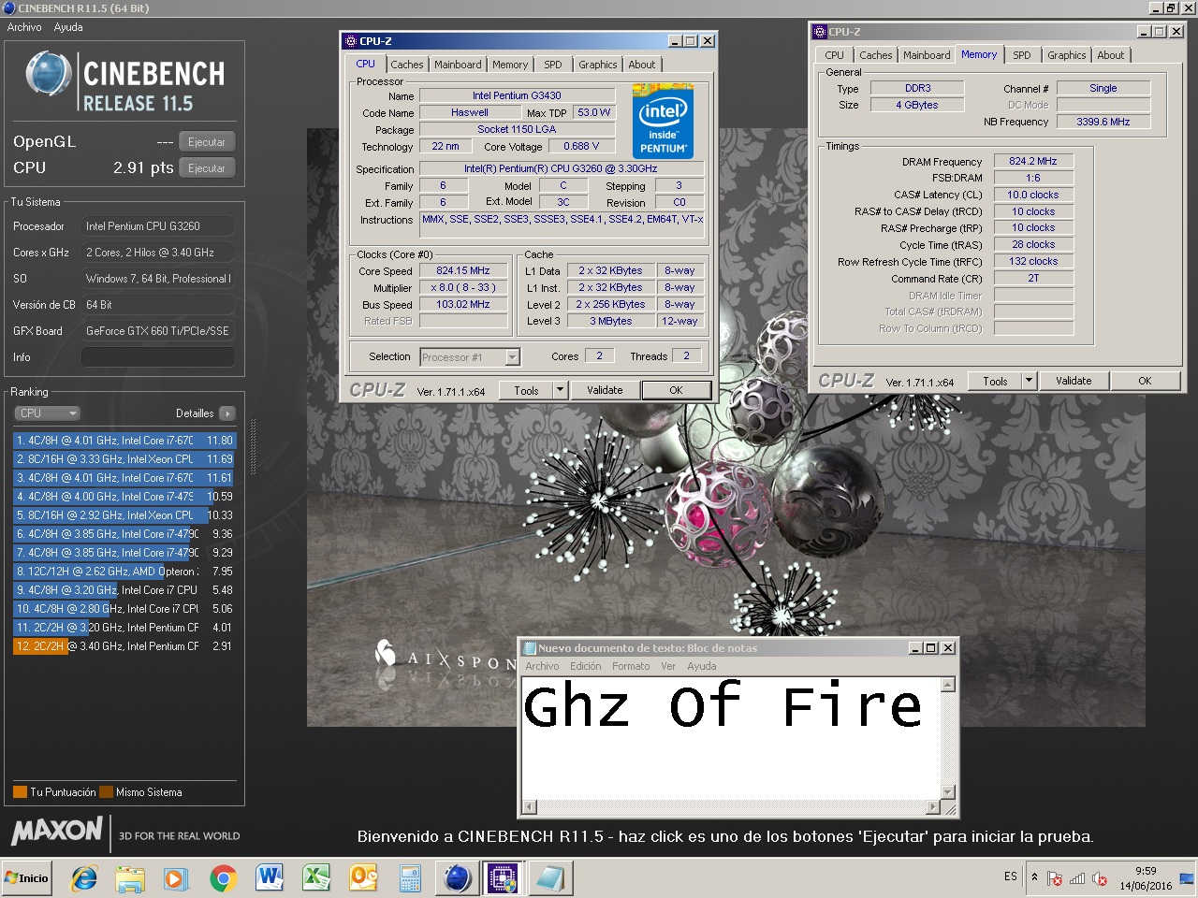This screenshot has height=898, width=1198.
Task: Click Tools button in left CPU-Z
Action: pos(526,391)
